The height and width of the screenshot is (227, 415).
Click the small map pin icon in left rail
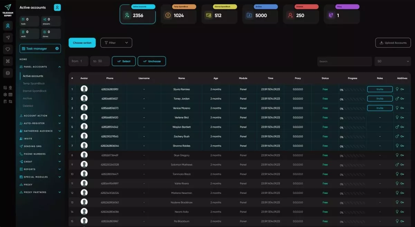tap(11, 88)
